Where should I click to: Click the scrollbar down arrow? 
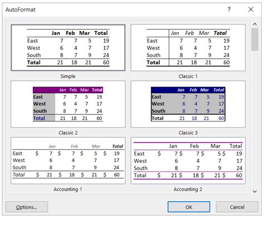(x=255, y=191)
